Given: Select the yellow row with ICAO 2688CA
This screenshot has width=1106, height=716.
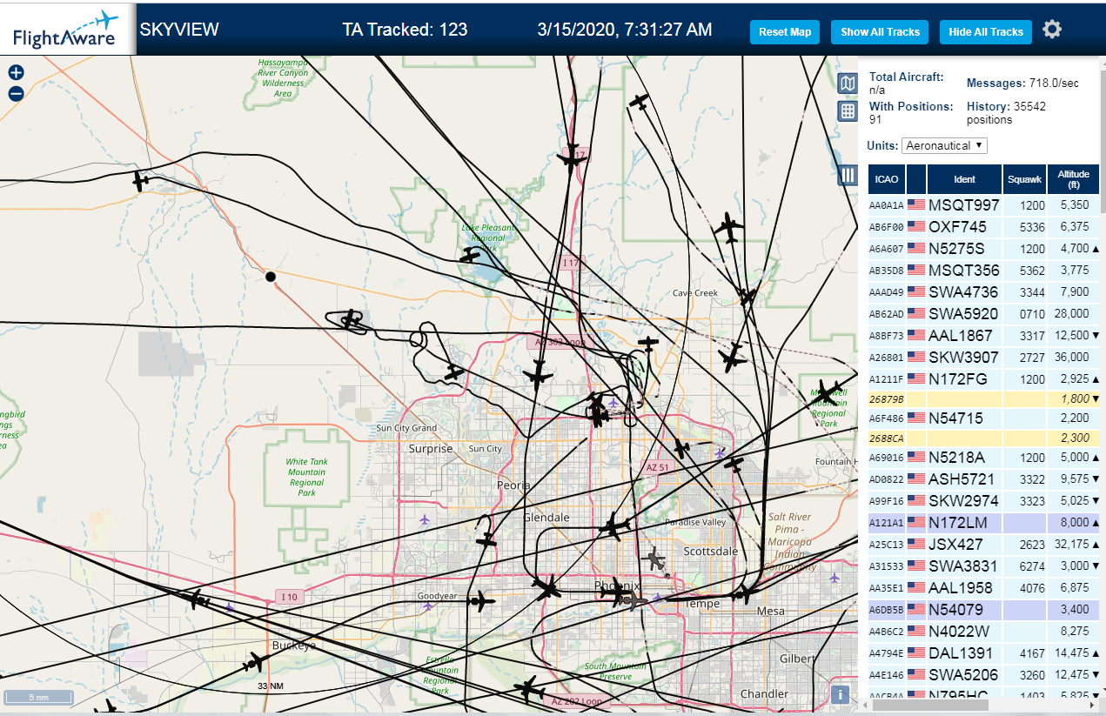Looking at the screenshot, I should (x=983, y=438).
